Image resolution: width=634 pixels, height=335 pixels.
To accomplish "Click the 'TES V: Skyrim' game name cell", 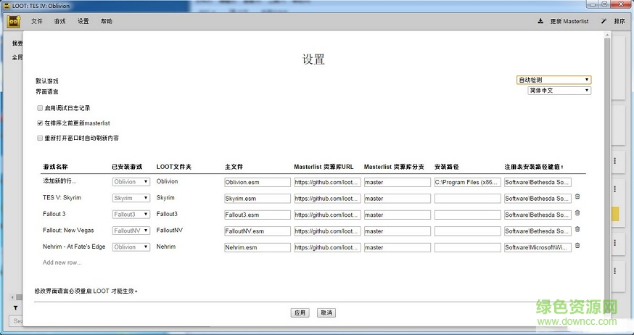I will coord(62,198).
